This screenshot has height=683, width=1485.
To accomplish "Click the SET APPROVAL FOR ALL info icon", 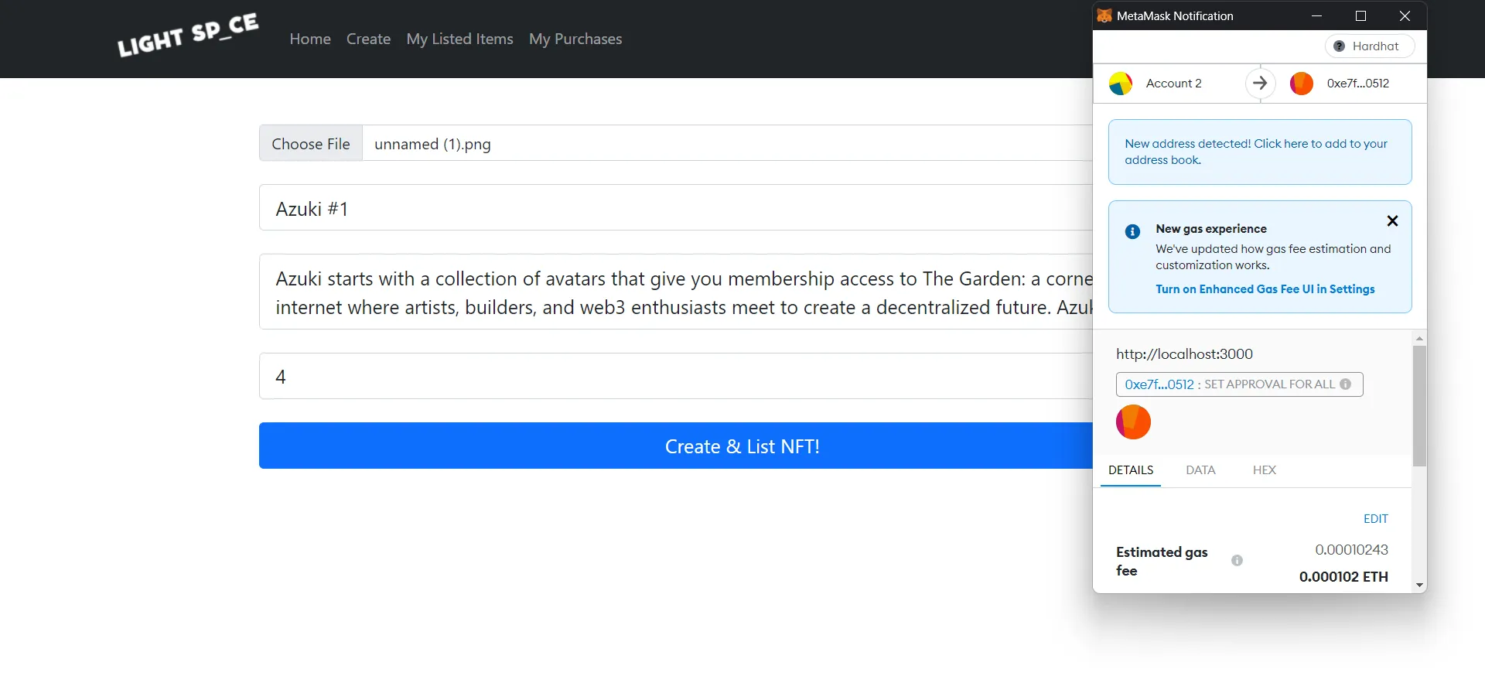I will click(x=1346, y=384).
